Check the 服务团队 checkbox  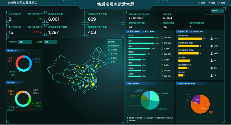109,58
